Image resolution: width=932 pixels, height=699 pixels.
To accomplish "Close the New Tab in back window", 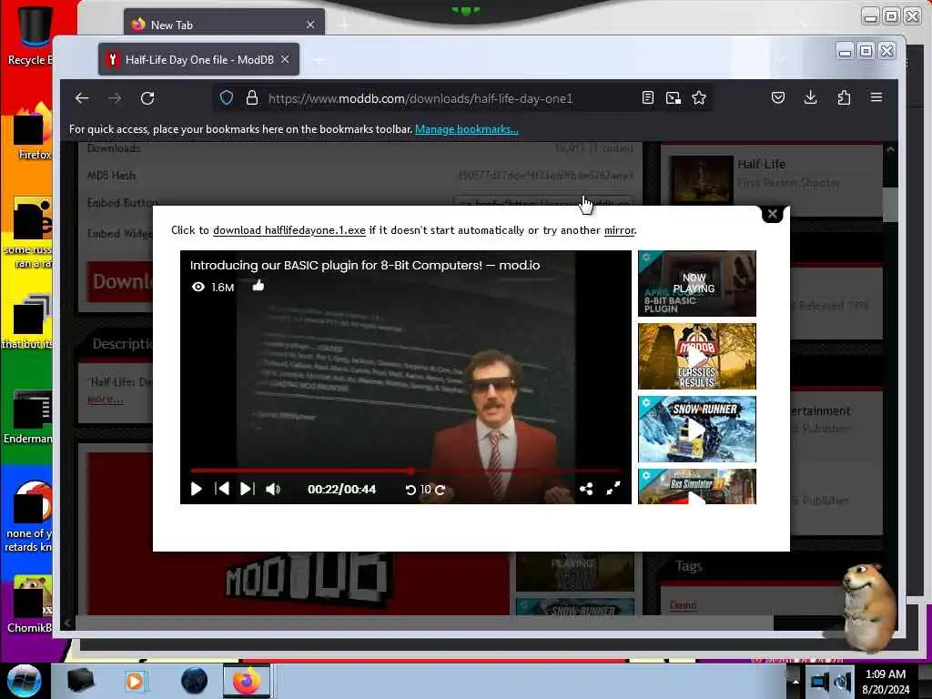I will pos(310,25).
